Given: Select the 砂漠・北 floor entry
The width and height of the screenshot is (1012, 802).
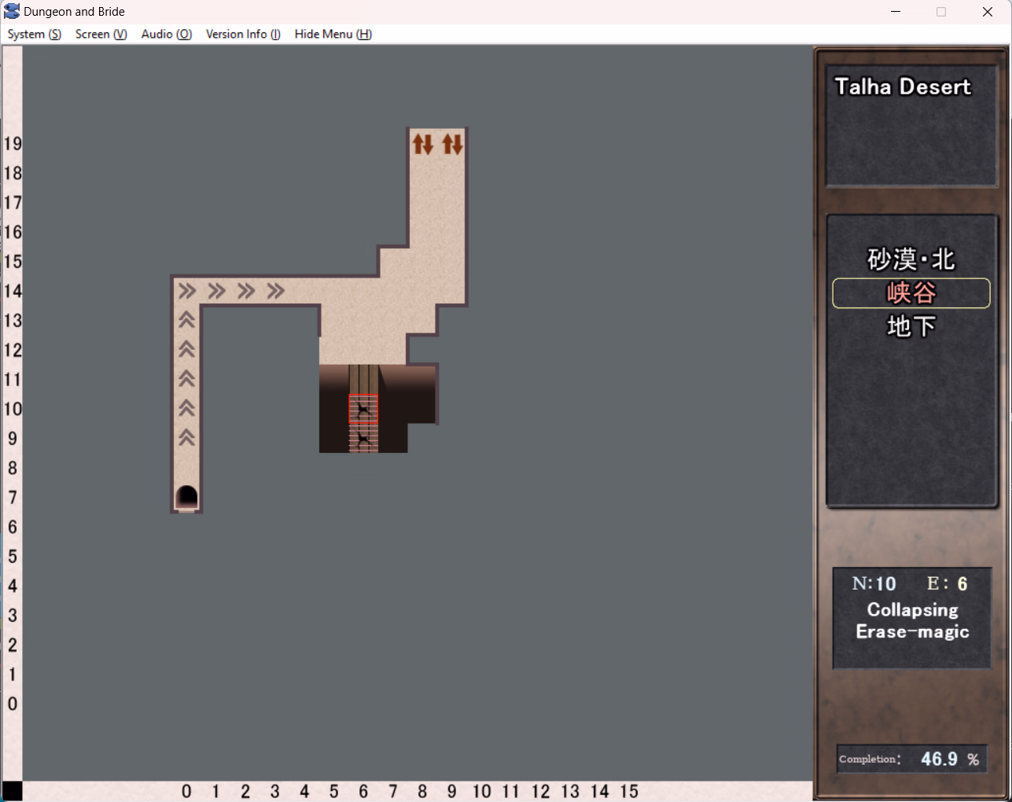Looking at the screenshot, I should 911,259.
